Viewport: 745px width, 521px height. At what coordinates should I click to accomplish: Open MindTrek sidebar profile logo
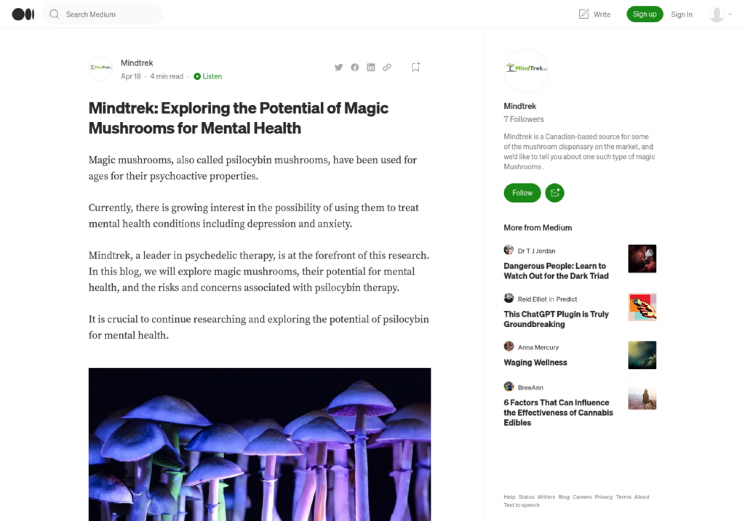[526, 70]
